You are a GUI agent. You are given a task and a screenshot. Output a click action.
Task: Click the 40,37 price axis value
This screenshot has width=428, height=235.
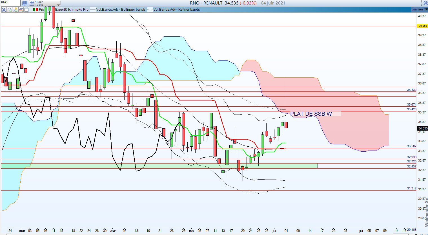[x=422, y=16]
